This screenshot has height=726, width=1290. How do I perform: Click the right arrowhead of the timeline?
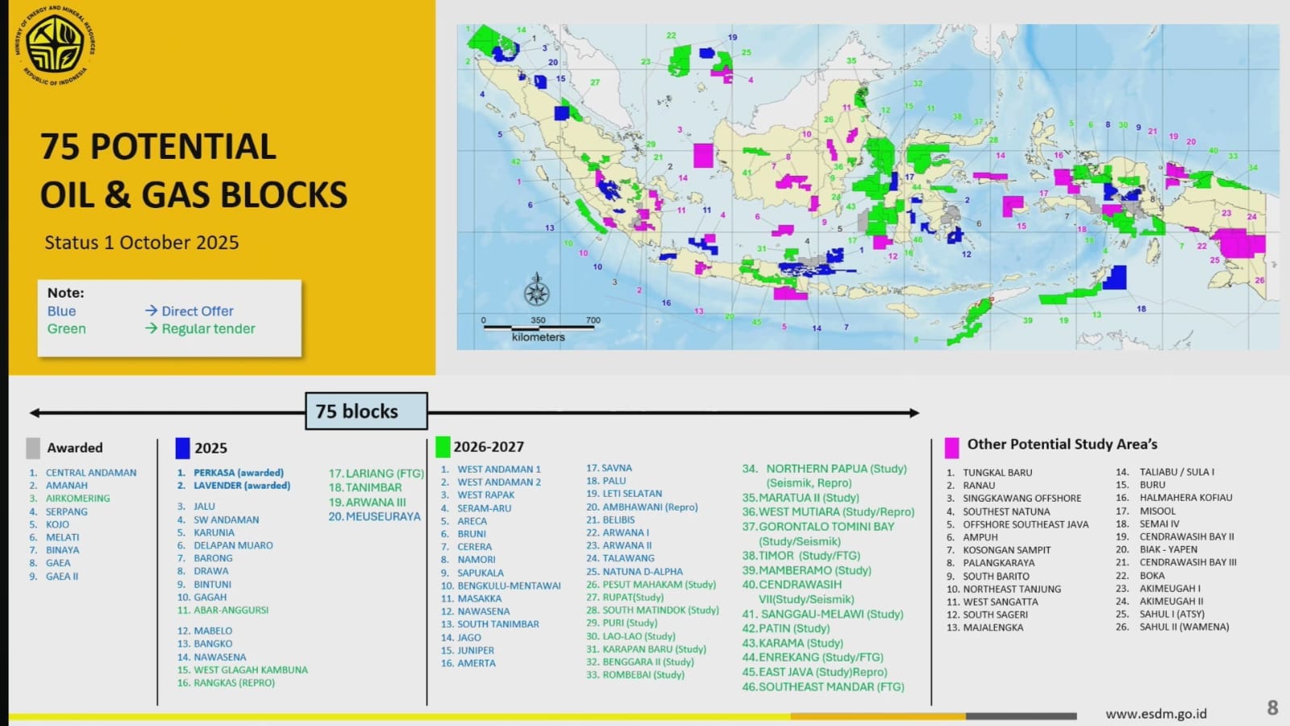pos(913,413)
